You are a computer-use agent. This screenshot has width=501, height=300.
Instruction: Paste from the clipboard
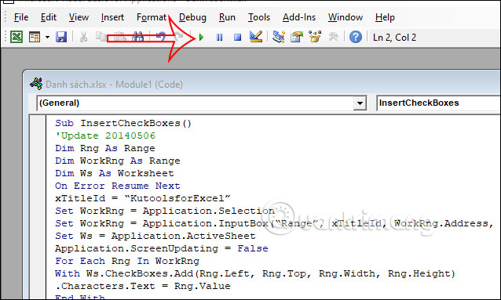click(x=120, y=37)
